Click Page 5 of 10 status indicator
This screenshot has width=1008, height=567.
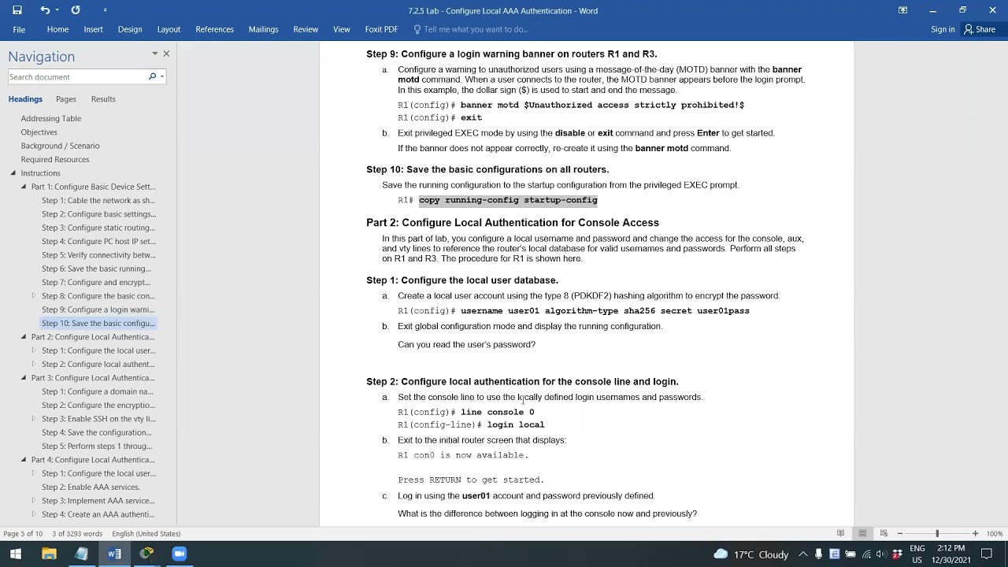coord(24,534)
